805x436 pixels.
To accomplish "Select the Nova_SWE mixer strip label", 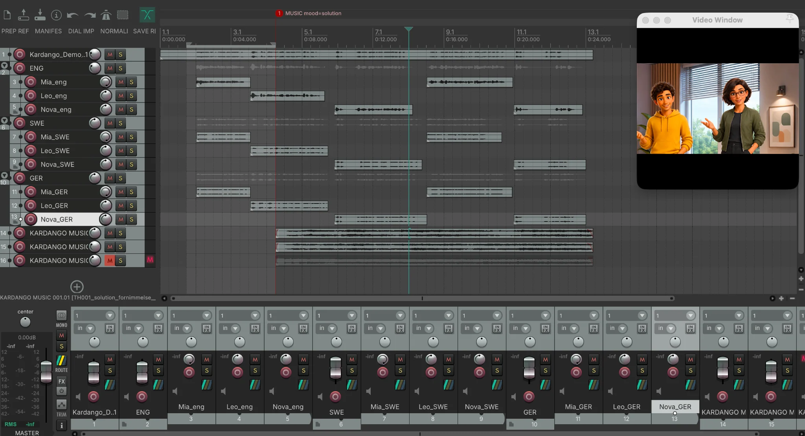I will point(482,407).
